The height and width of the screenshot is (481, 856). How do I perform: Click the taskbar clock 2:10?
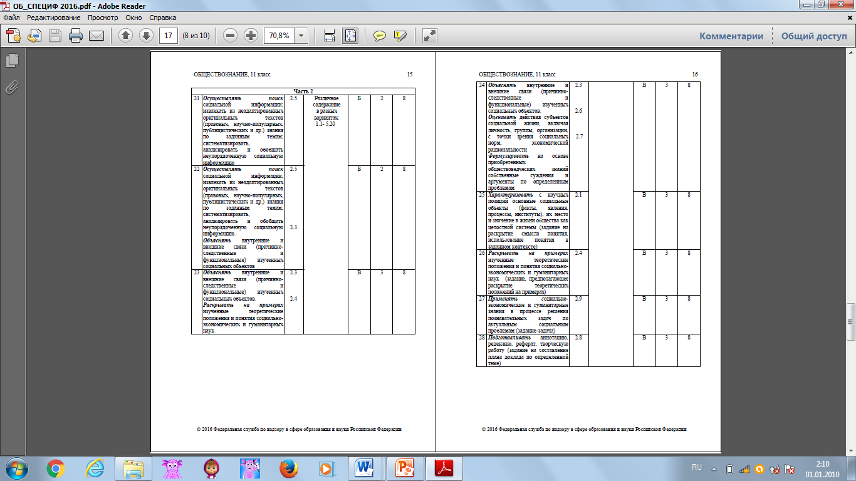pos(823,464)
